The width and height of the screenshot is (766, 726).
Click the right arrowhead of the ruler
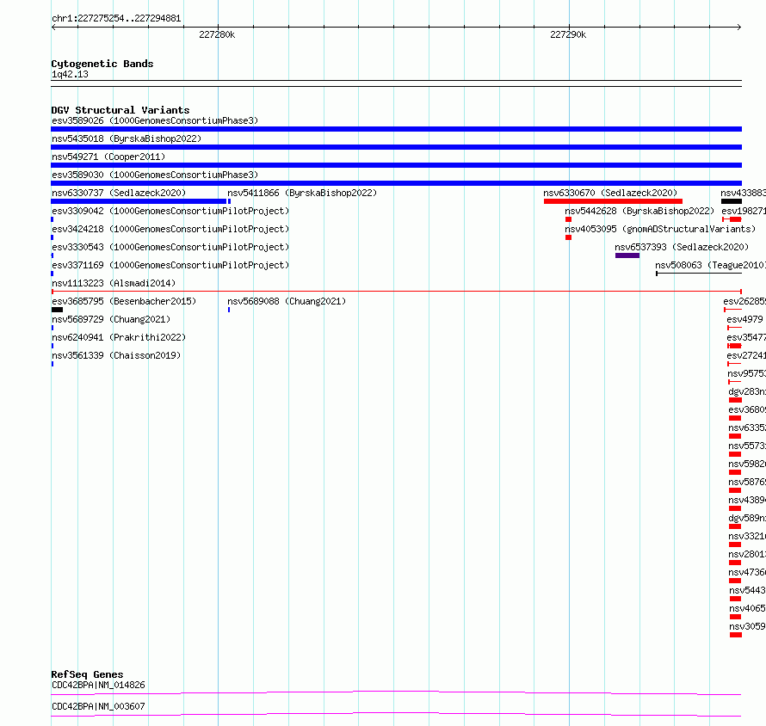coord(739,28)
